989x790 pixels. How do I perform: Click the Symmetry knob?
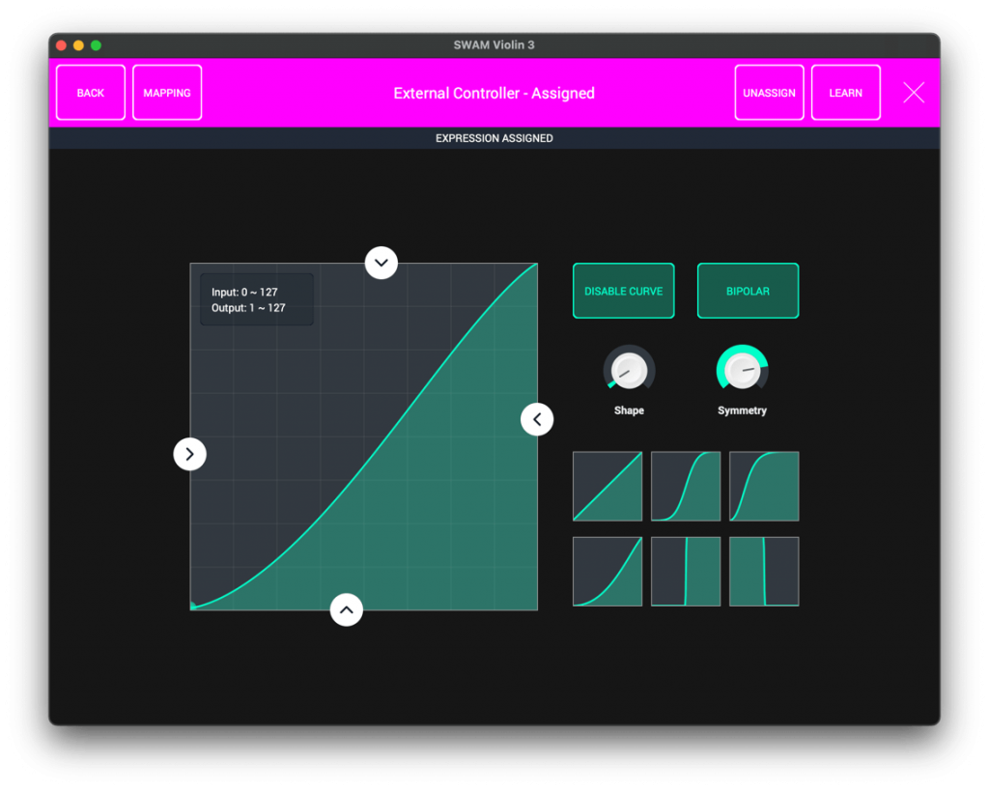[742, 371]
